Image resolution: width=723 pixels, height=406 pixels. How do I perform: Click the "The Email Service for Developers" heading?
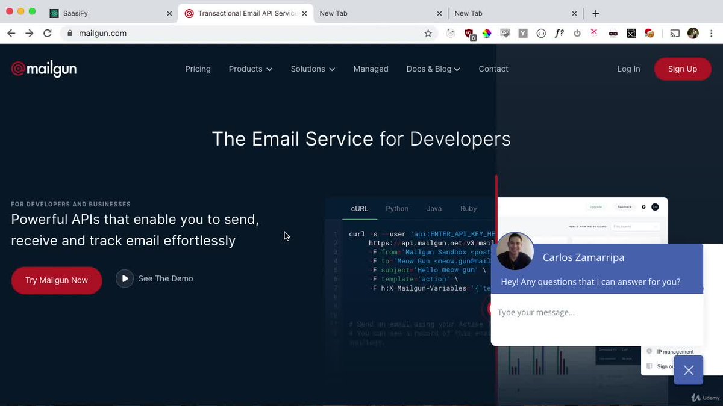[x=361, y=139]
